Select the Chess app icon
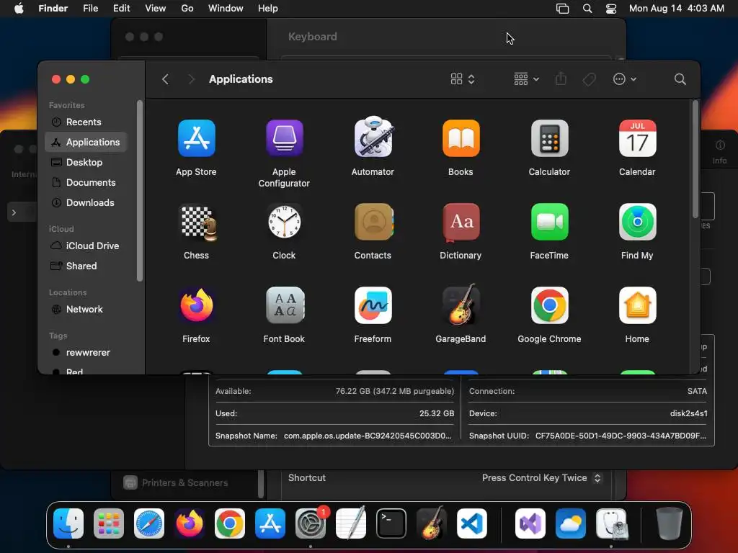Image resolution: width=738 pixels, height=553 pixels. 198,222
